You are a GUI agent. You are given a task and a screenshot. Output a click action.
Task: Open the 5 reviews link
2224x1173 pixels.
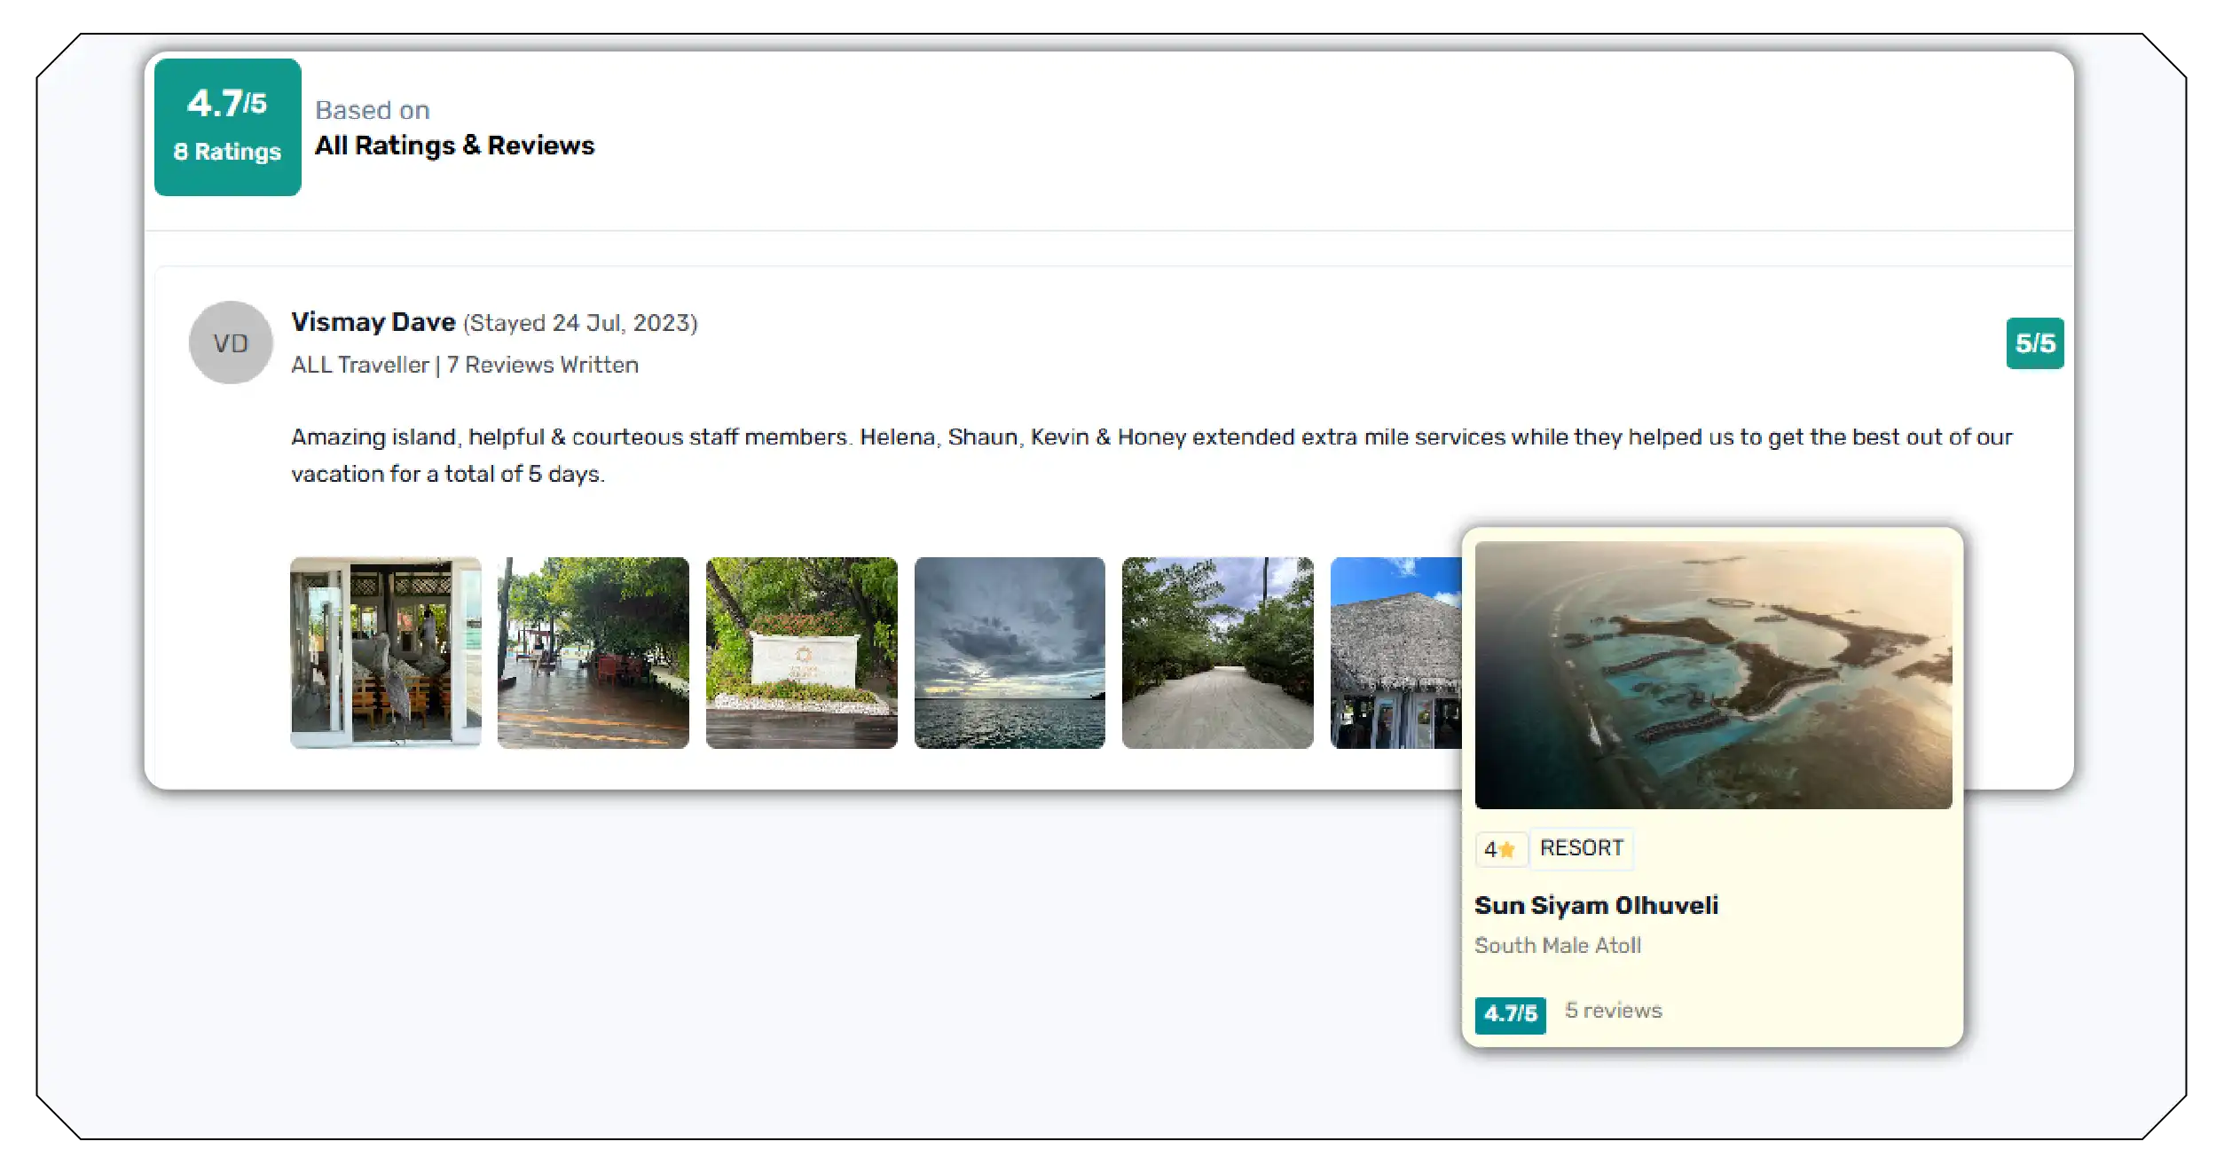[1613, 1010]
